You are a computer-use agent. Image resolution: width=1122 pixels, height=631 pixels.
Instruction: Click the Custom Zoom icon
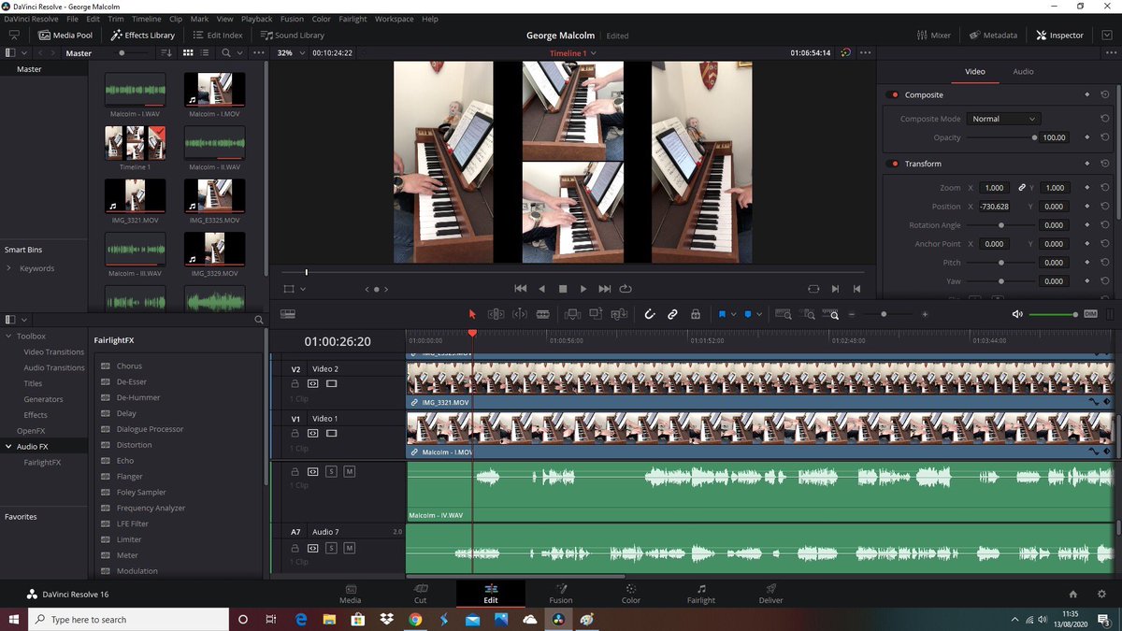(831, 315)
